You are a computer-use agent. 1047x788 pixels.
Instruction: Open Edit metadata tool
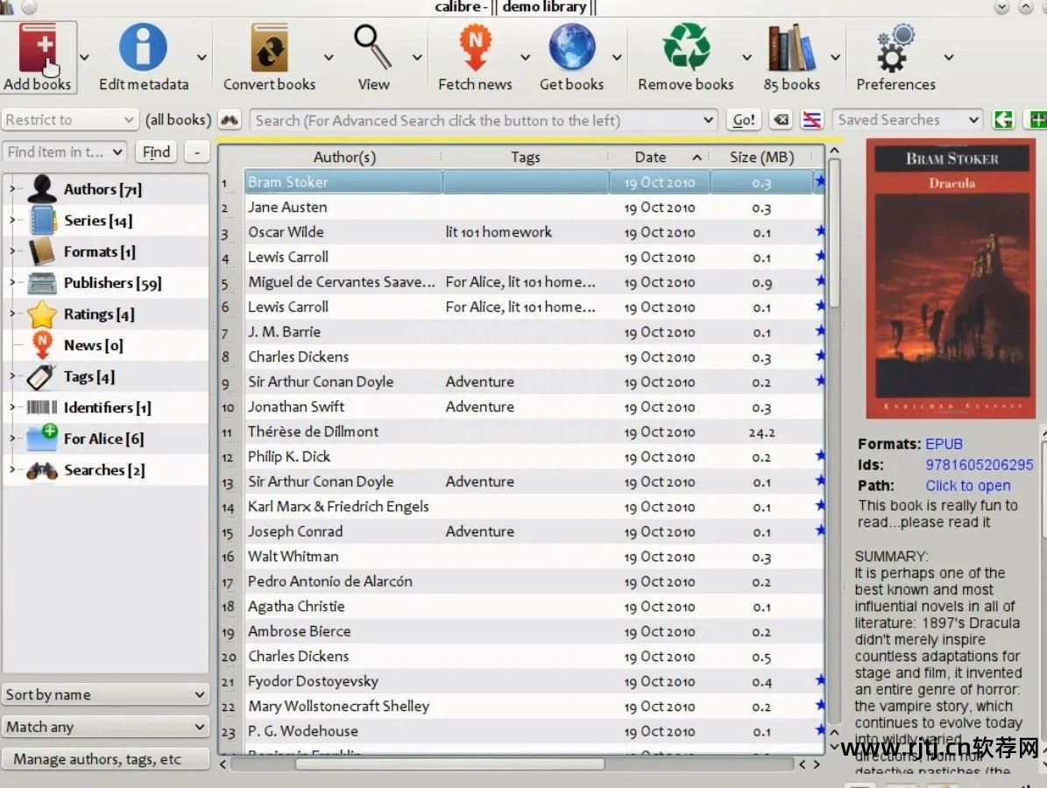pyautogui.click(x=143, y=49)
